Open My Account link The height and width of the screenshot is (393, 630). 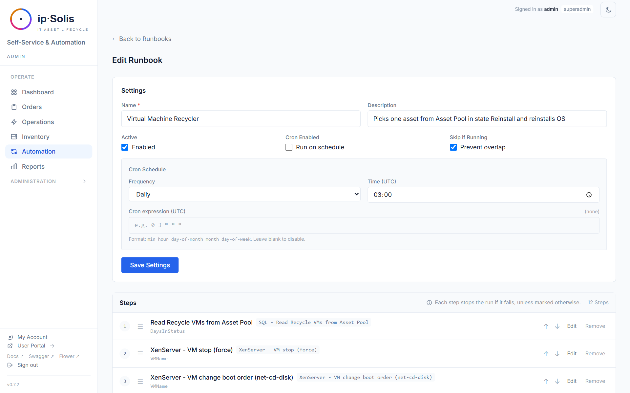[x=32, y=337]
